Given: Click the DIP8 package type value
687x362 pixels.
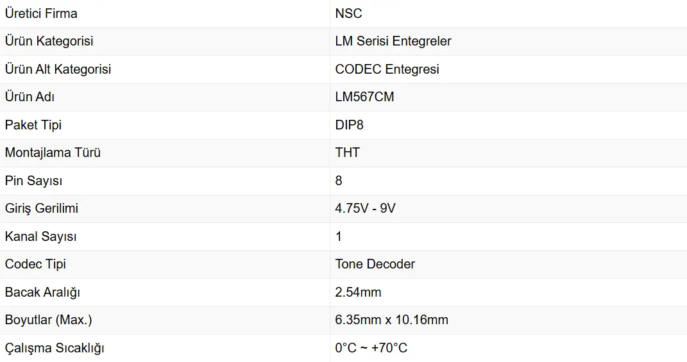Looking at the screenshot, I should pos(349,125).
